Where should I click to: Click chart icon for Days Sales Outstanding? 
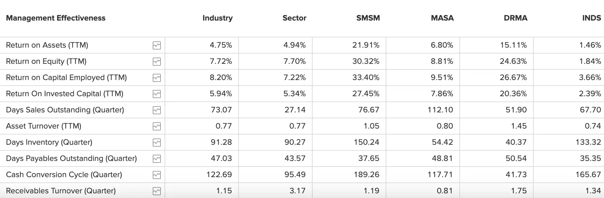tap(157, 110)
